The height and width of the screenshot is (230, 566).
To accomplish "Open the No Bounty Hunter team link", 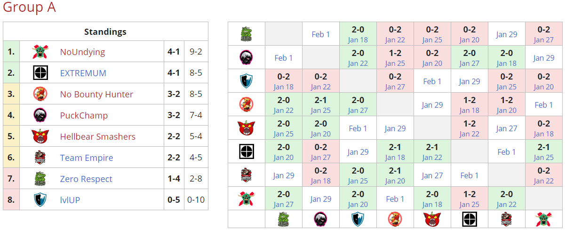I will pyautogui.click(x=96, y=94).
